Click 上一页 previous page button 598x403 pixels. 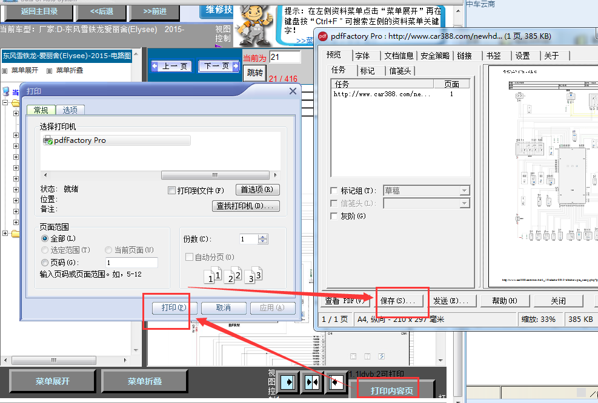[x=171, y=67]
